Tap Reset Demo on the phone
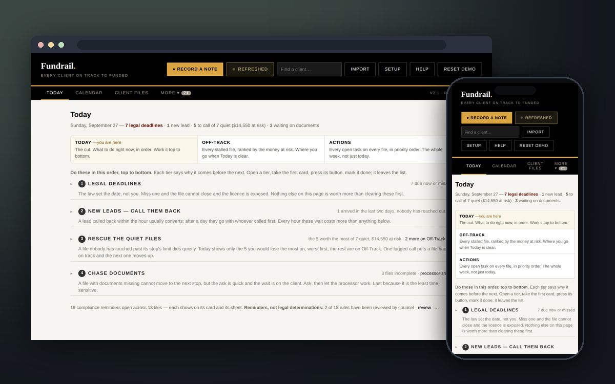Viewport: 615px width, 384px height. click(534, 145)
